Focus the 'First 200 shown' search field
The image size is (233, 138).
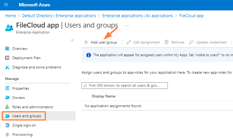[x=125, y=86]
